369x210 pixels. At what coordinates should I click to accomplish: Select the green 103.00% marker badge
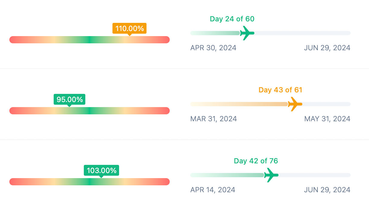[101, 171]
